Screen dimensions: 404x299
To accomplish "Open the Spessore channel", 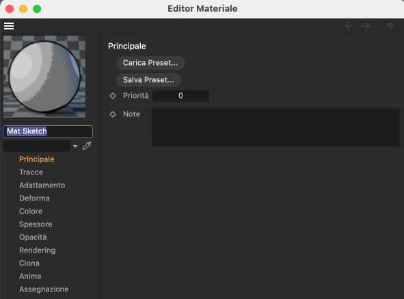I will pyautogui.click(x=36, y=224).
